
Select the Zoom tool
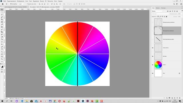coord(2,59)
